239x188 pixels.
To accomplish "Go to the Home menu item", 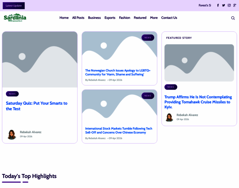I will coord(64,18).
